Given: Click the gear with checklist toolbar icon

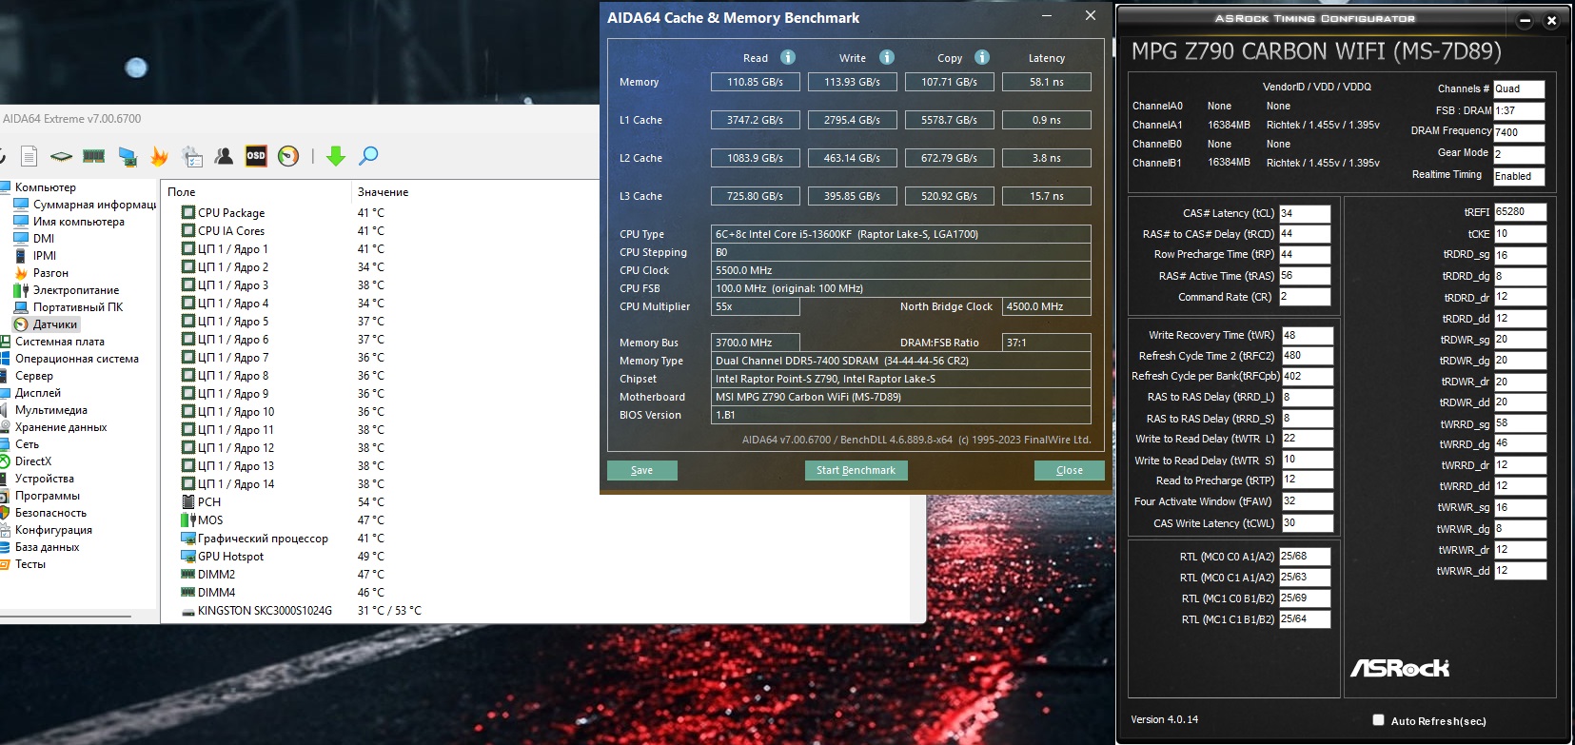Looking at the screenshot, I should pyautogui.click(x=192, y=156).
